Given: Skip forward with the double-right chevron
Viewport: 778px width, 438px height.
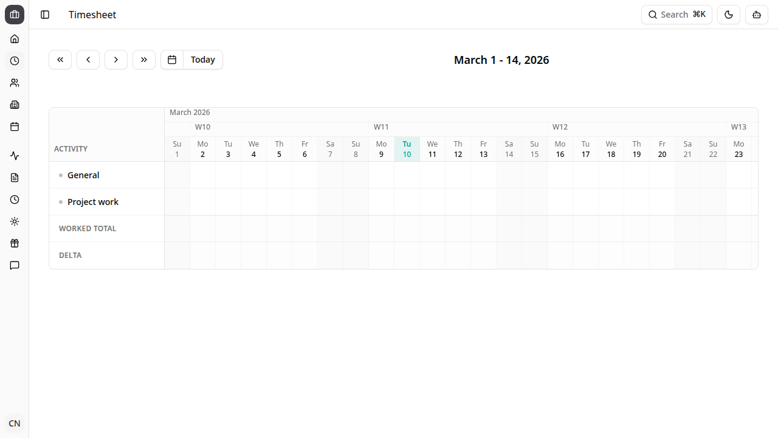Looking at the screenshot, I should coord(144,60).
